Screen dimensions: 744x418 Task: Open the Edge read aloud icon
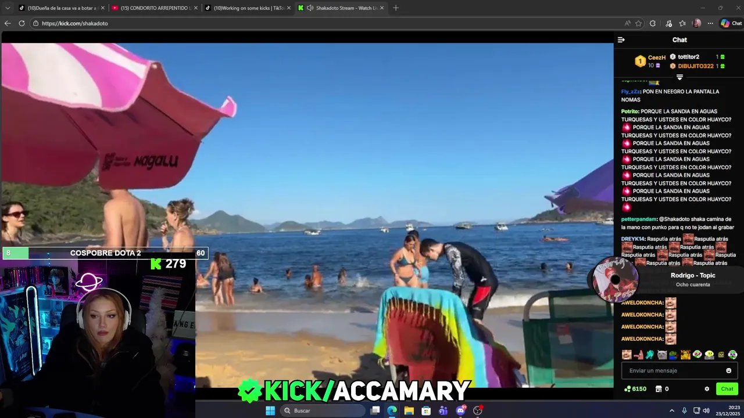click(x=627, y=23)
